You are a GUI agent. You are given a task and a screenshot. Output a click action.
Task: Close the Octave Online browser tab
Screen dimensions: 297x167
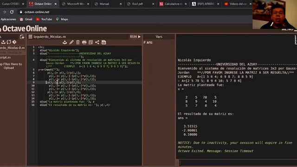56,4
